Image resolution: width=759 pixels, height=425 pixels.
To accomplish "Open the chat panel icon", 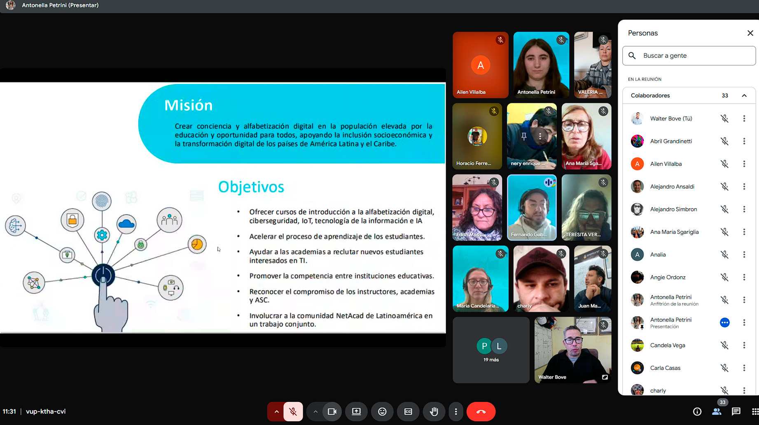I will click(736, 411).
